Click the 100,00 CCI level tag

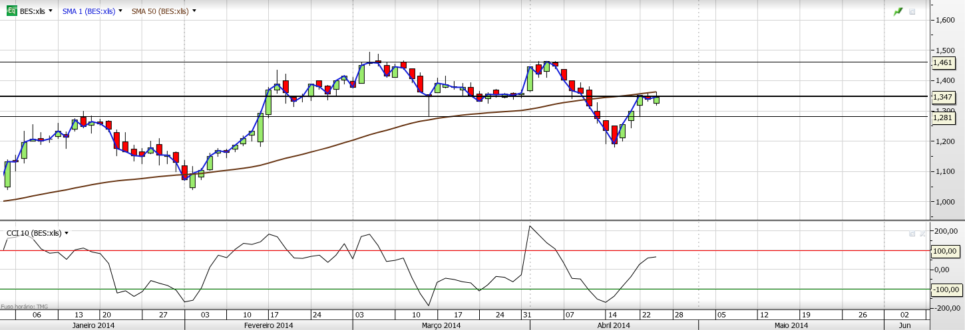pyautogui.click(x=946, y=251)
